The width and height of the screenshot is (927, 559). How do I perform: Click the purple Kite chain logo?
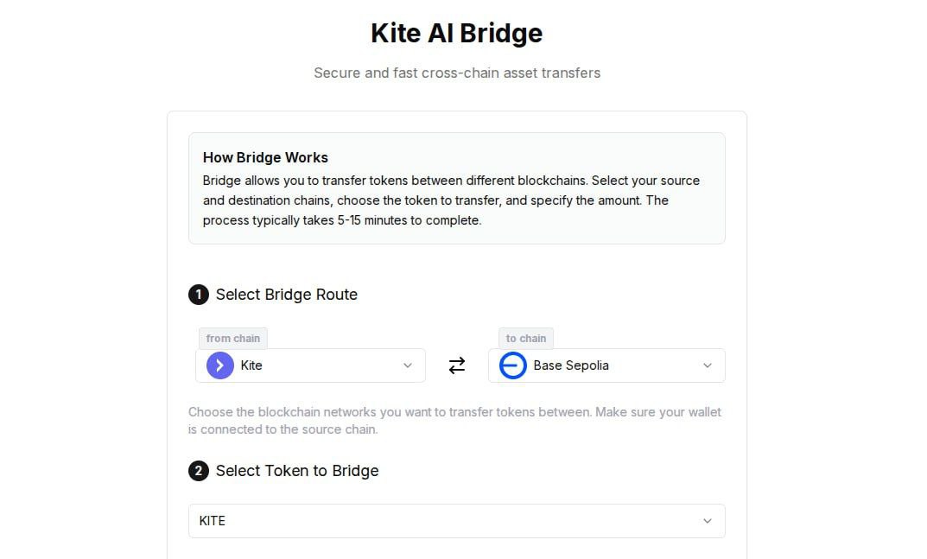click(220, 365)
